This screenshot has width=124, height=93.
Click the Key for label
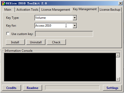click(11, 26)
